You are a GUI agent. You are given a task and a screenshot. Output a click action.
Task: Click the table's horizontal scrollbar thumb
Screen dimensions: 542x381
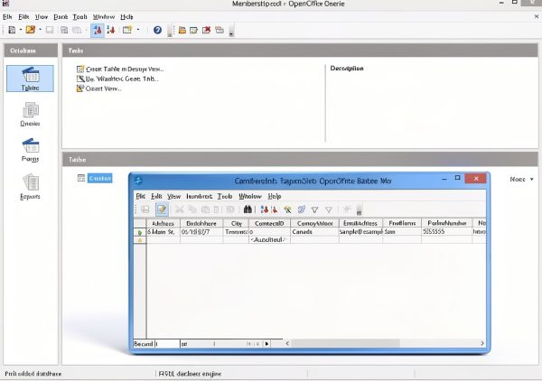(x=345, y=343)
